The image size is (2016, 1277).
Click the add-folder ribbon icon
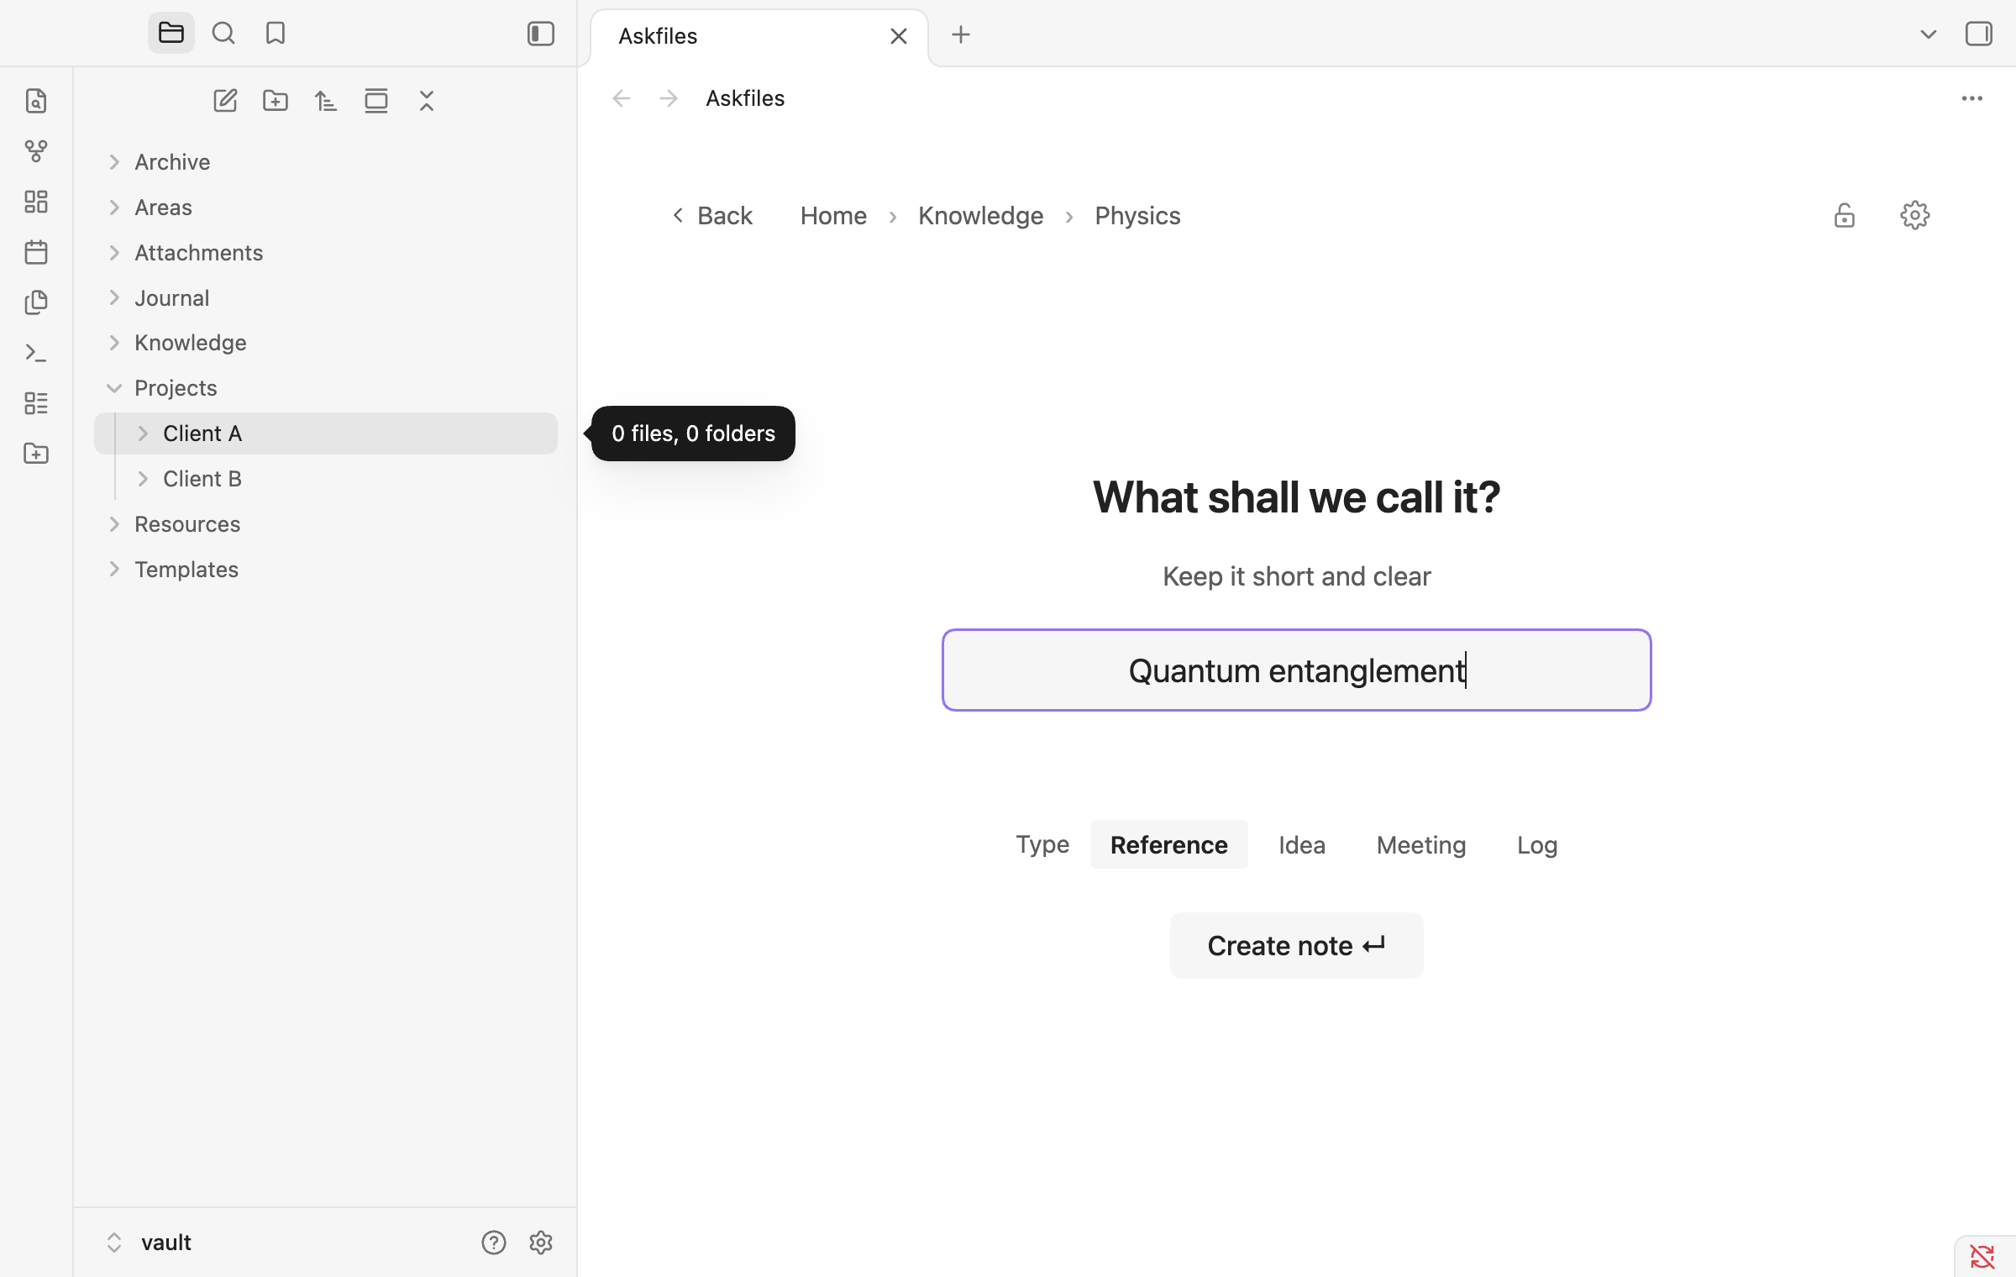pos(36,454)
